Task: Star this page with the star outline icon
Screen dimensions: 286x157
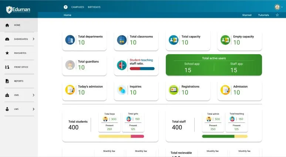Action: [x=277, y=15]
